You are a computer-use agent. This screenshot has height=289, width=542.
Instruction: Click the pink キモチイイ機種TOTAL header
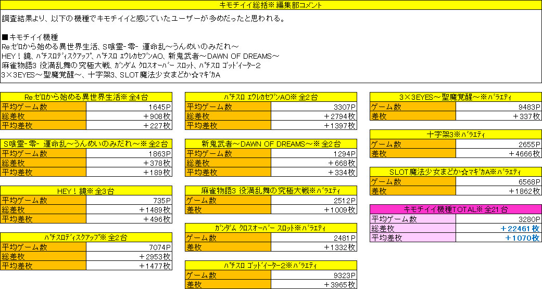(456, 209)
